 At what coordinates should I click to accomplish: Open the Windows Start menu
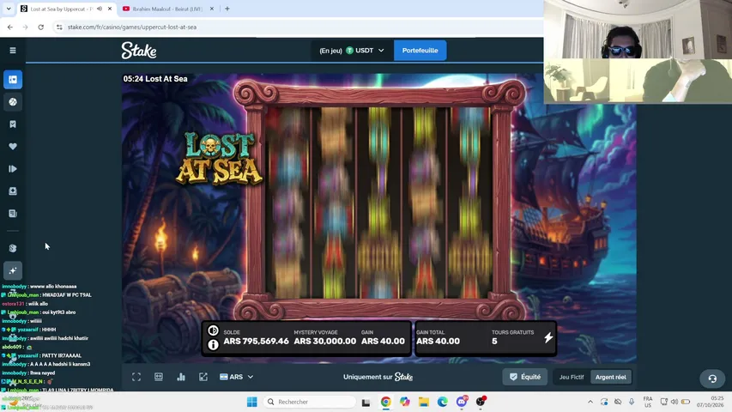click(252, 402)
